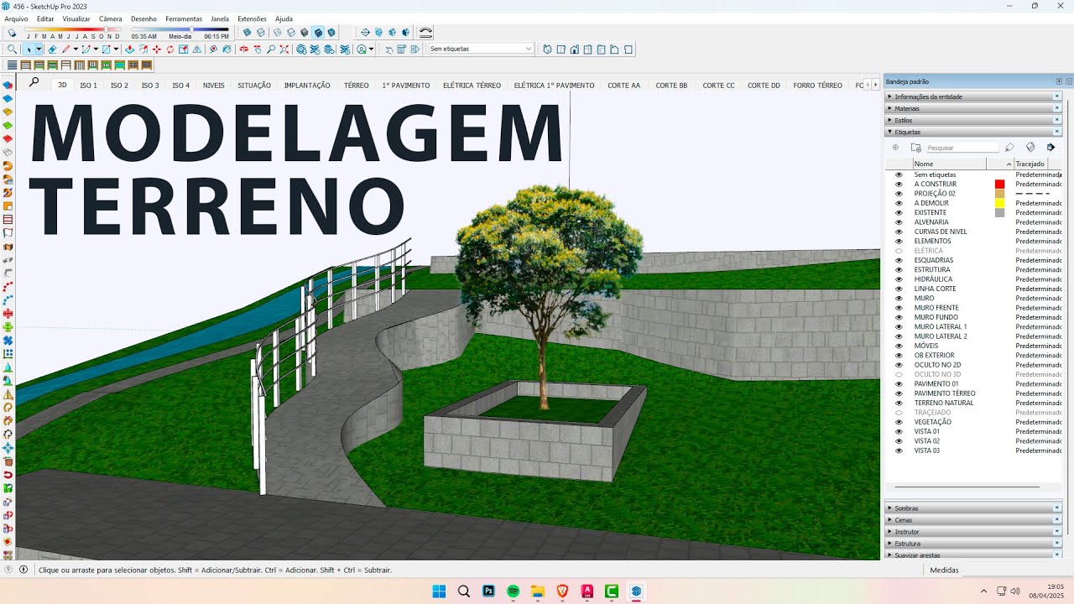Select the Move tool with red arrows
Screen dimensions: 1074x604
tap(156, 49)
